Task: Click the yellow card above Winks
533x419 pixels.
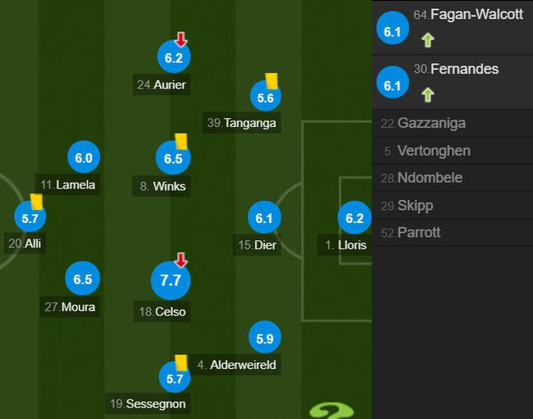Action: 181,141
